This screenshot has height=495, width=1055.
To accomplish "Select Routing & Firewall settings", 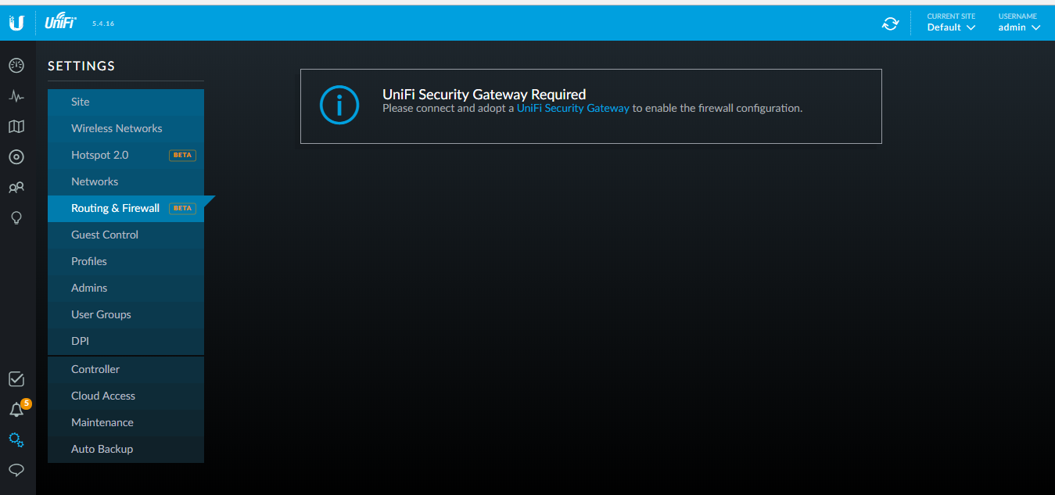I will point(126,208).
